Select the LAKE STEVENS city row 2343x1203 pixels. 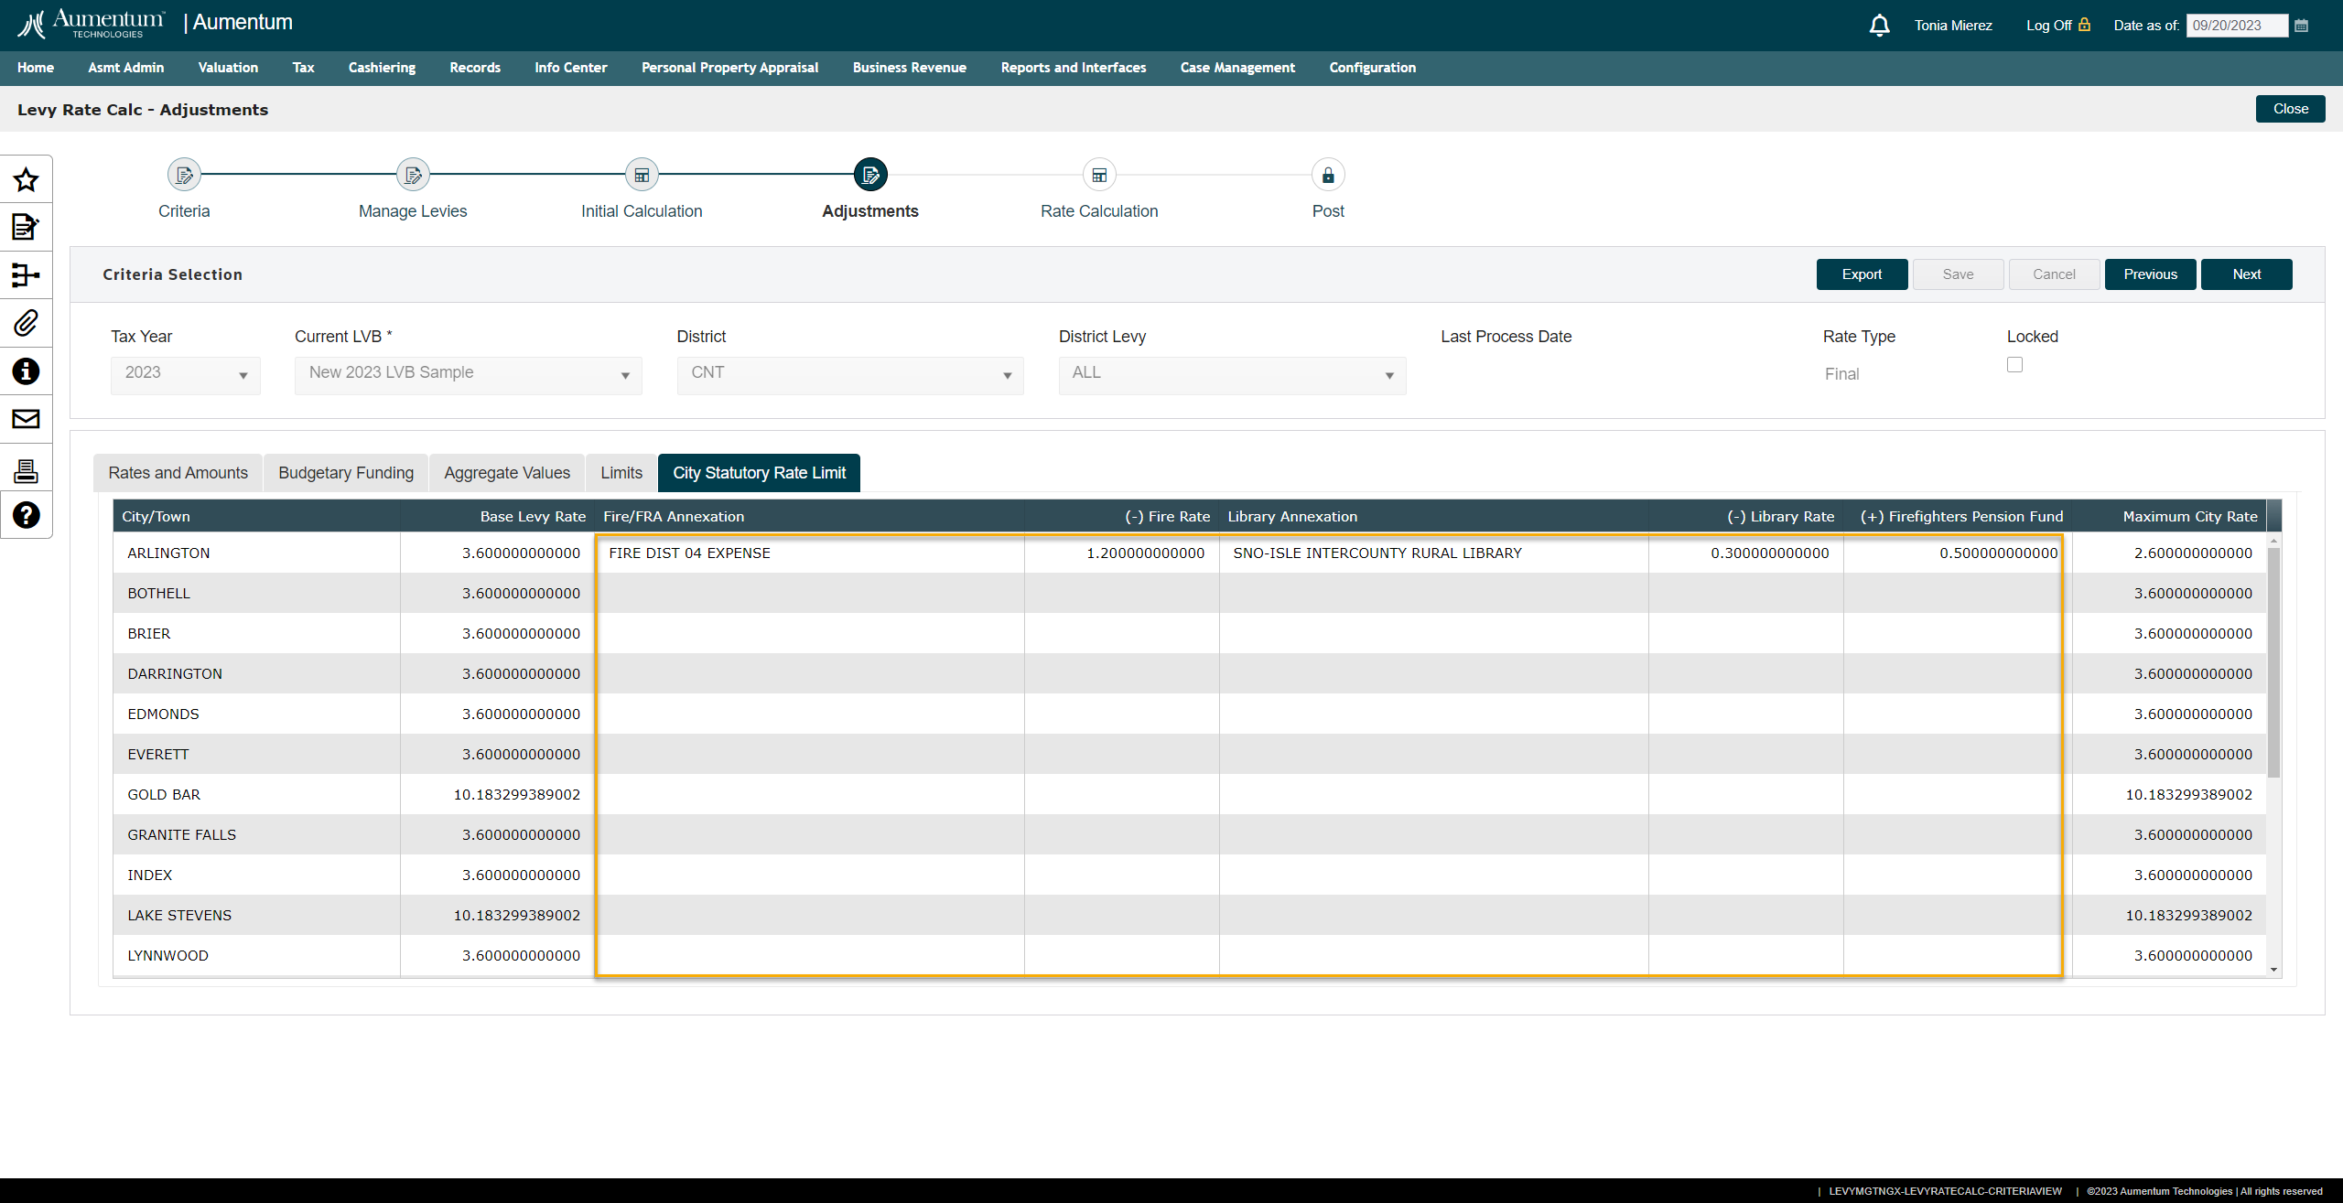click(x=1190, y=915)
